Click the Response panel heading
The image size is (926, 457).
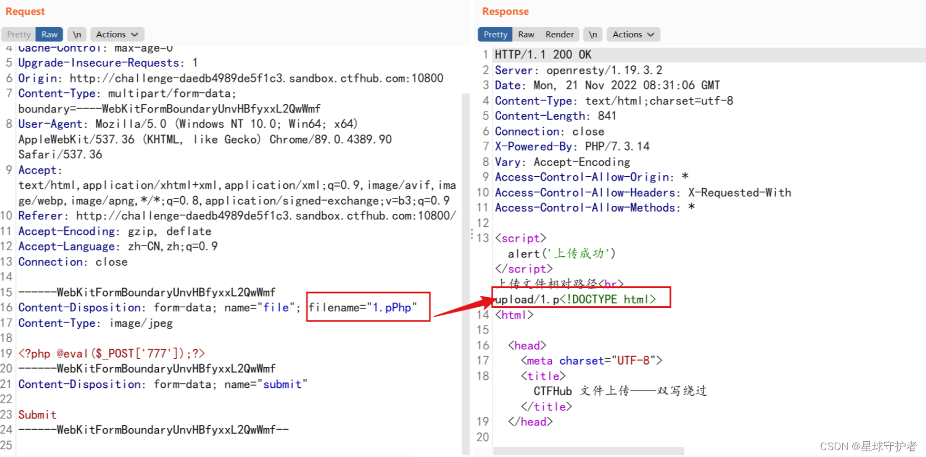pos(505,11)
